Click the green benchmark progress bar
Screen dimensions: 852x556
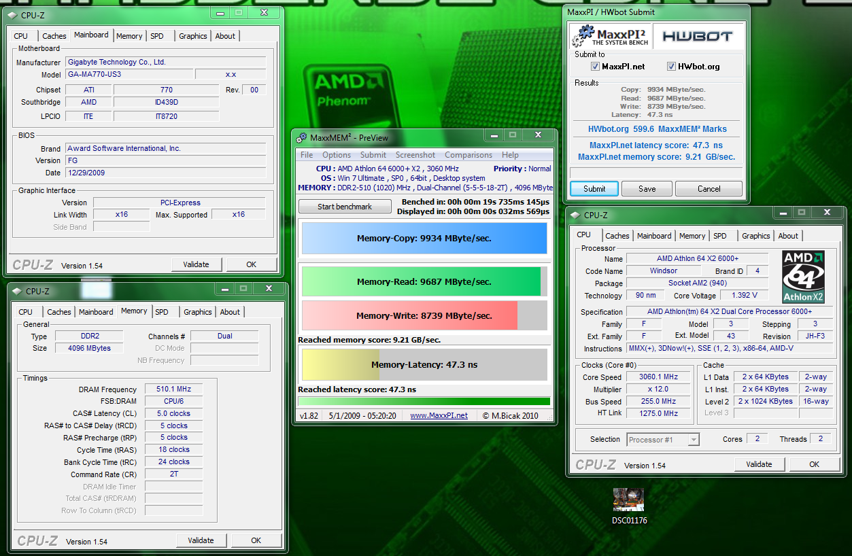(x=424, y=402)
